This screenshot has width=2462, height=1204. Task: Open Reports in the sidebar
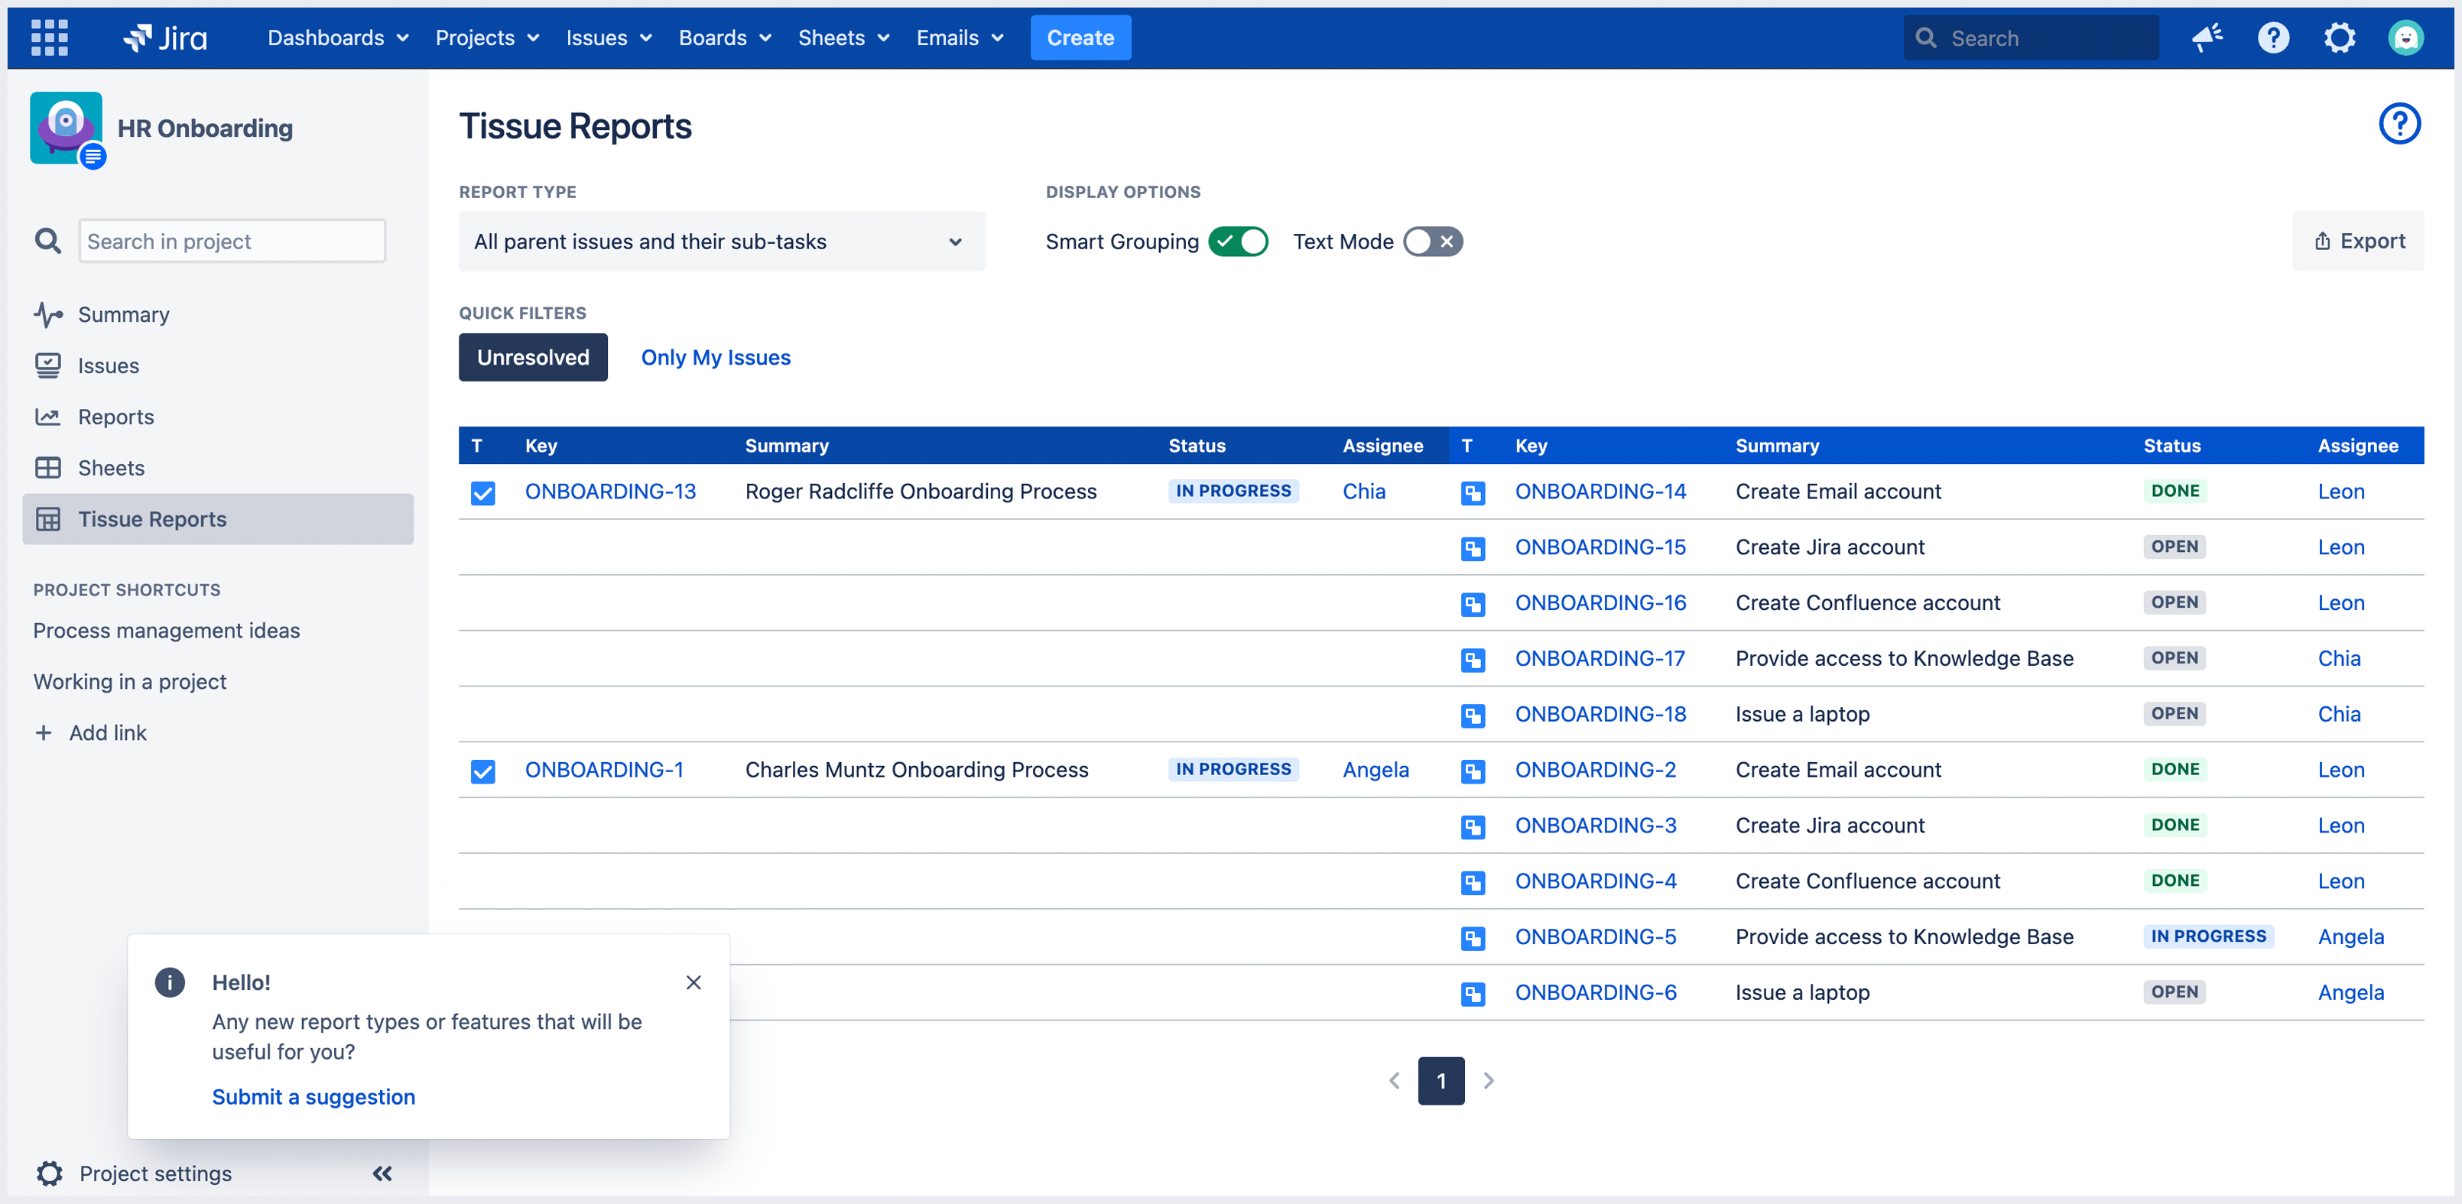tap(115, 417)
